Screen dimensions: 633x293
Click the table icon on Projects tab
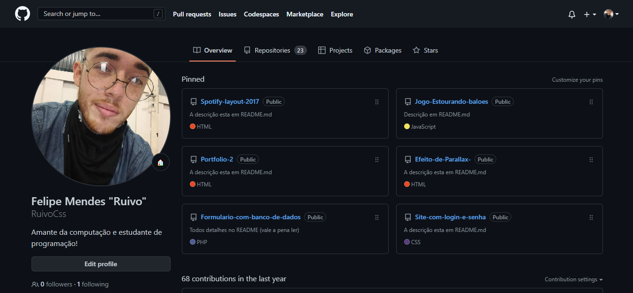322,50
